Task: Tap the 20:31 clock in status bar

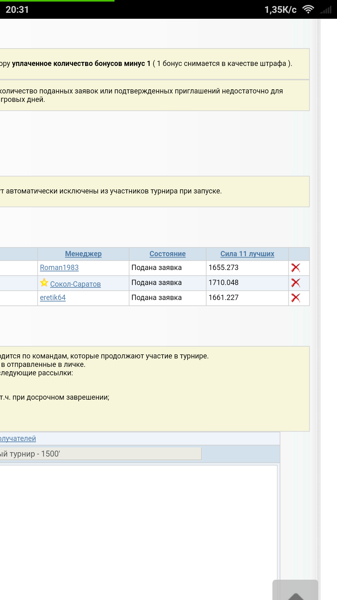Action: tap(17, 10)
